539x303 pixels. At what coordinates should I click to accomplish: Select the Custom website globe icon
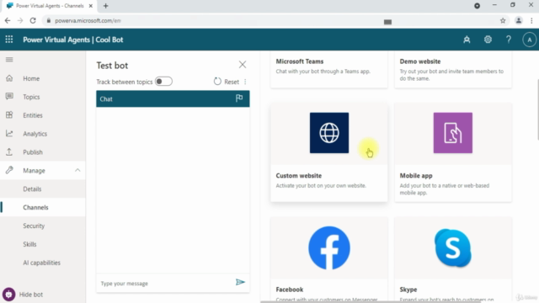[329, 133]
